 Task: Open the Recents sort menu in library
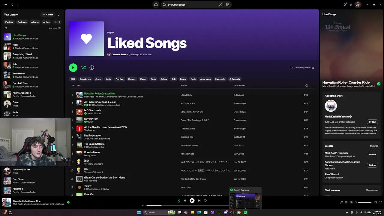coord(55,28)
